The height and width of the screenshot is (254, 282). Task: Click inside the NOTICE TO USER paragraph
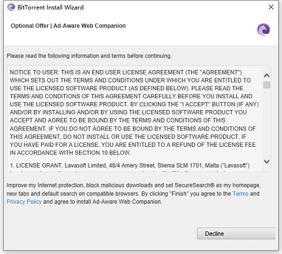point(134,112)
